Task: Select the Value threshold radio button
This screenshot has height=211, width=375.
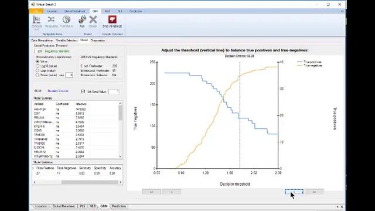Action: pos(37,62)
